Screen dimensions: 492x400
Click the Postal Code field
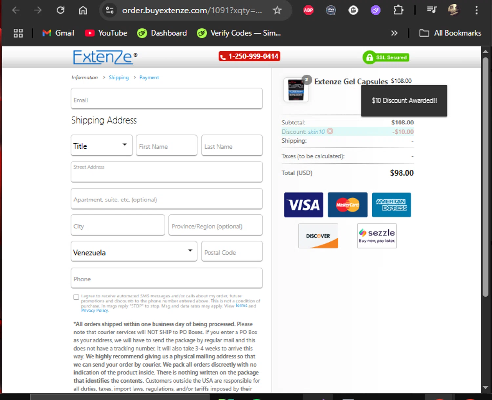(232, 252)
